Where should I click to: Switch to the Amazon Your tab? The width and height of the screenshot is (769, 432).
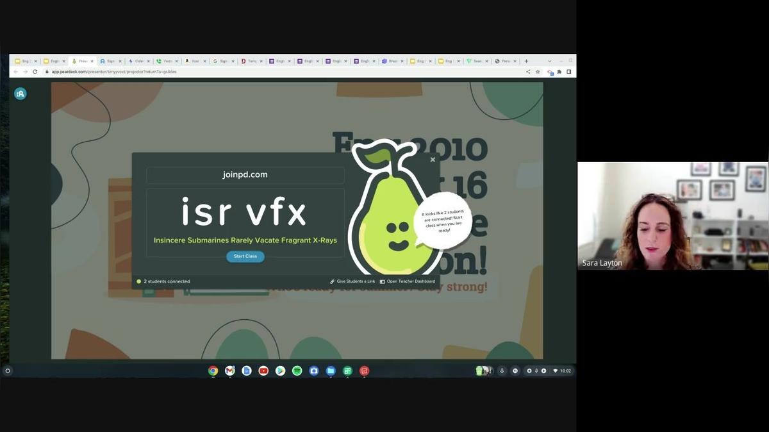[x=195, y=61]
